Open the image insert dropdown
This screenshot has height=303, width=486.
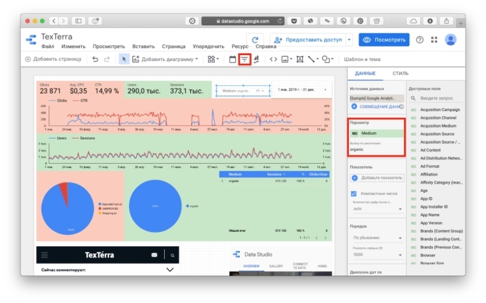point(287,59)
